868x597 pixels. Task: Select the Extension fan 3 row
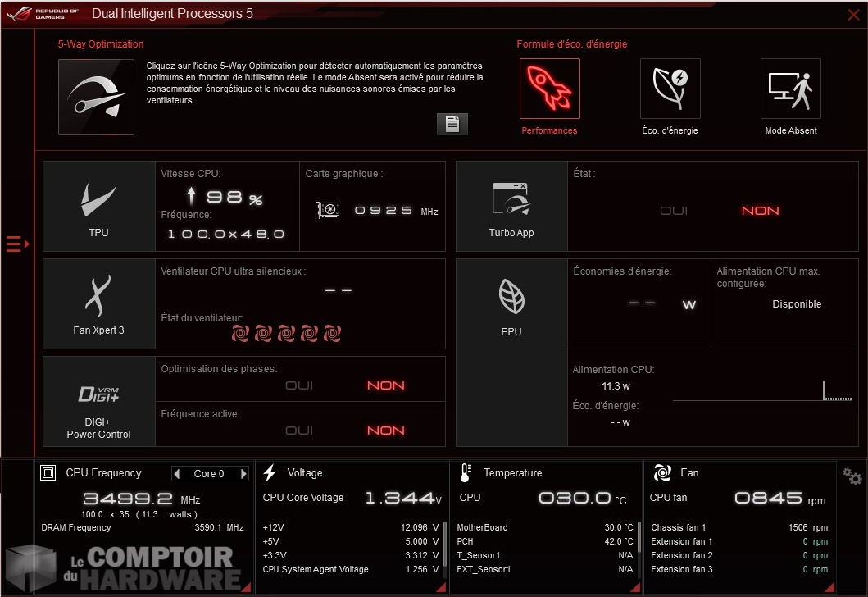pyautogui.click(x=739, y=569)
